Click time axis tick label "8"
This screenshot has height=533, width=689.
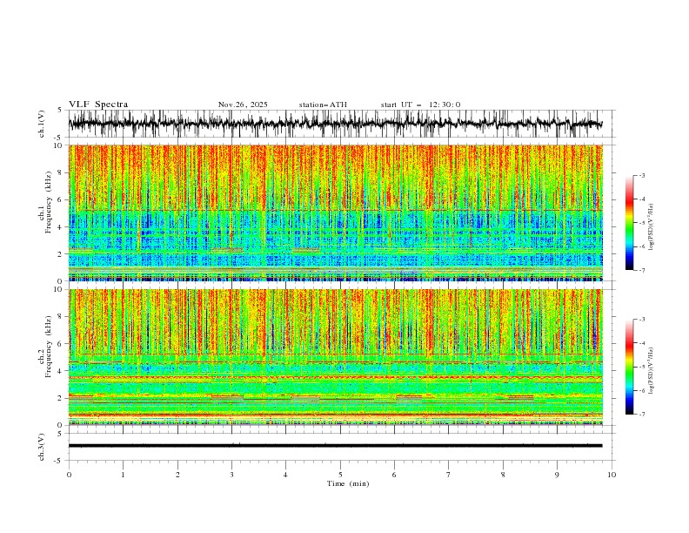(x=503, y=475)
